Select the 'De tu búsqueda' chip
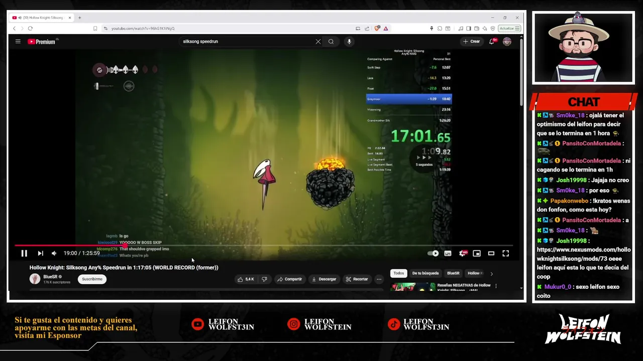The image size is (643, 361). (x=425, y=273)
